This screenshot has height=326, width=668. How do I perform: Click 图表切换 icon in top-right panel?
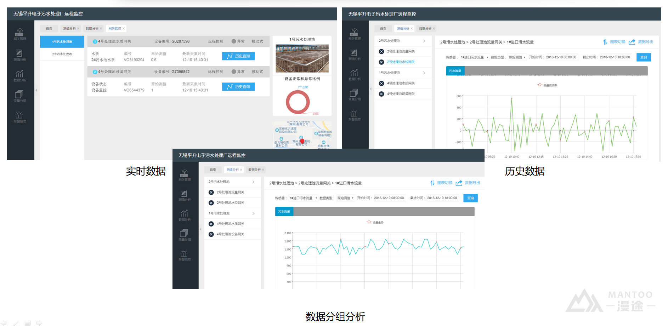coord(605,42)
